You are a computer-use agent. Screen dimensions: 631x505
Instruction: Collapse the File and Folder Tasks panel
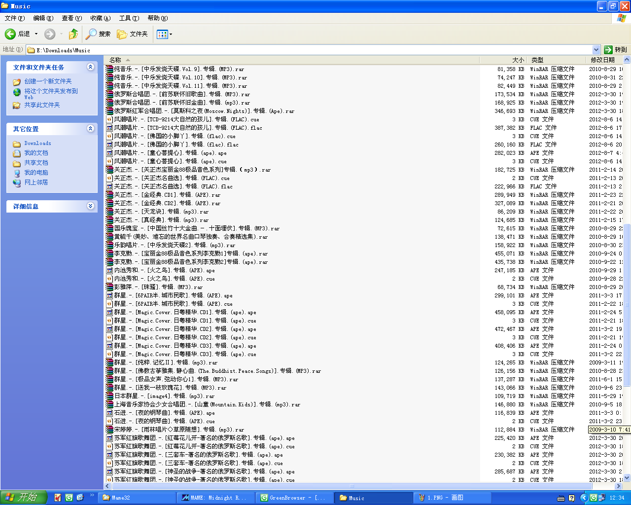pyautogui.click(x=90, y=67)
